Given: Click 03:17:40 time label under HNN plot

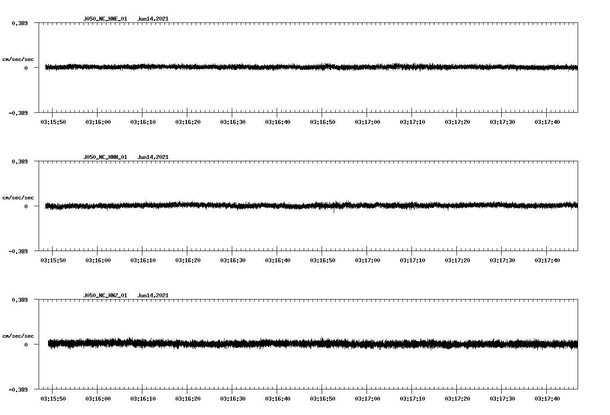Looking at the screenshot, I should coord(547,260).
